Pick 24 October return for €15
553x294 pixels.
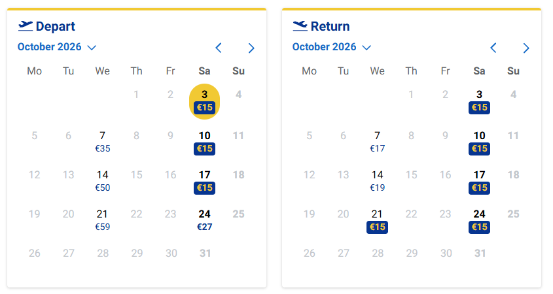tap(479, 221)
